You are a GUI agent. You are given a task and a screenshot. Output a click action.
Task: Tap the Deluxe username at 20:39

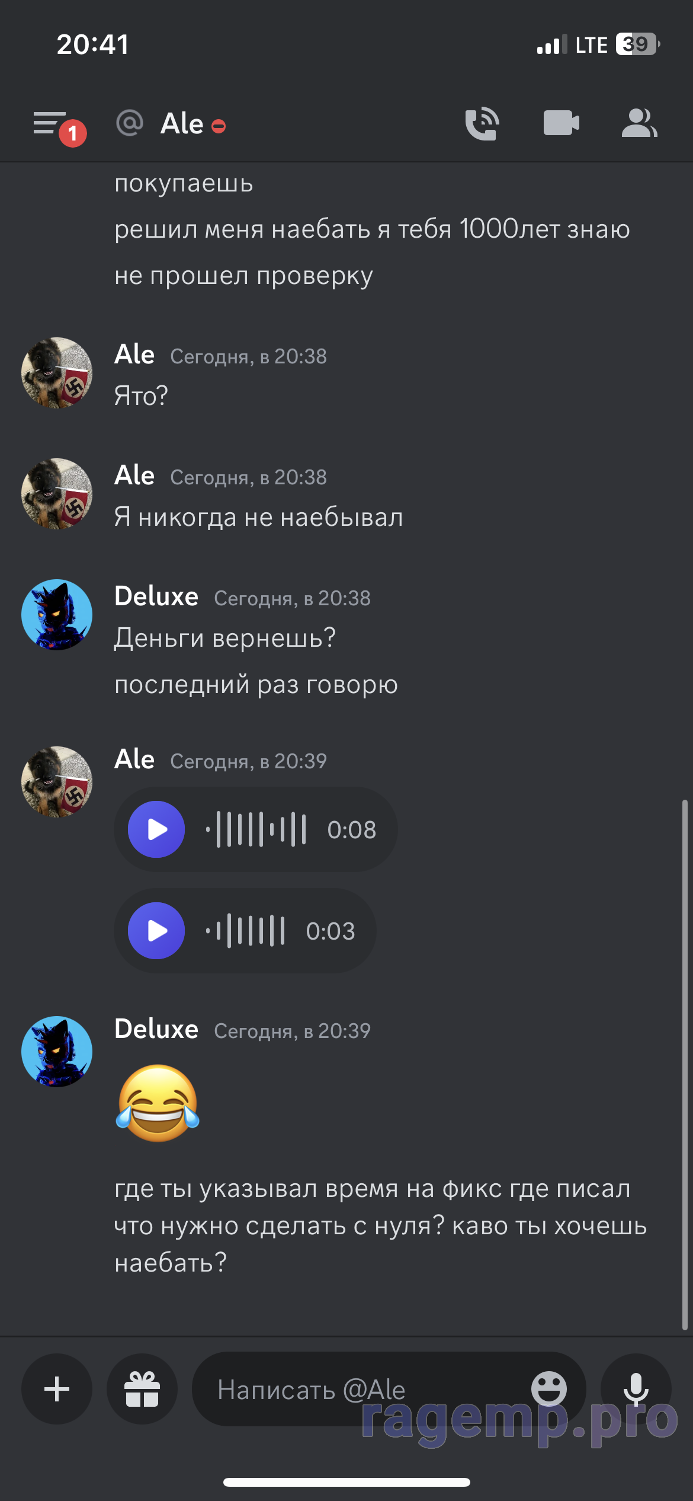[x=156, y=1029]
